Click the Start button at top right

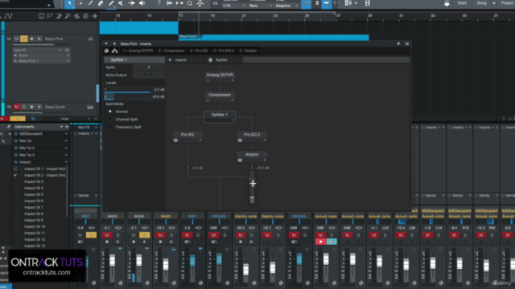[x=462, y=3]
